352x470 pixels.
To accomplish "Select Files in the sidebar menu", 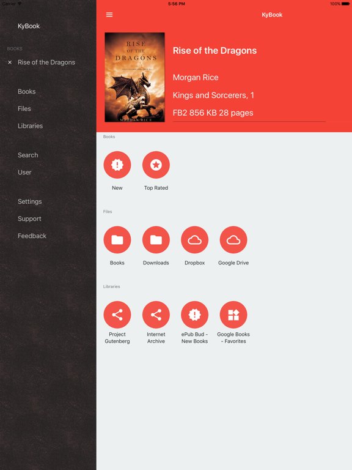I will [24, 108].
